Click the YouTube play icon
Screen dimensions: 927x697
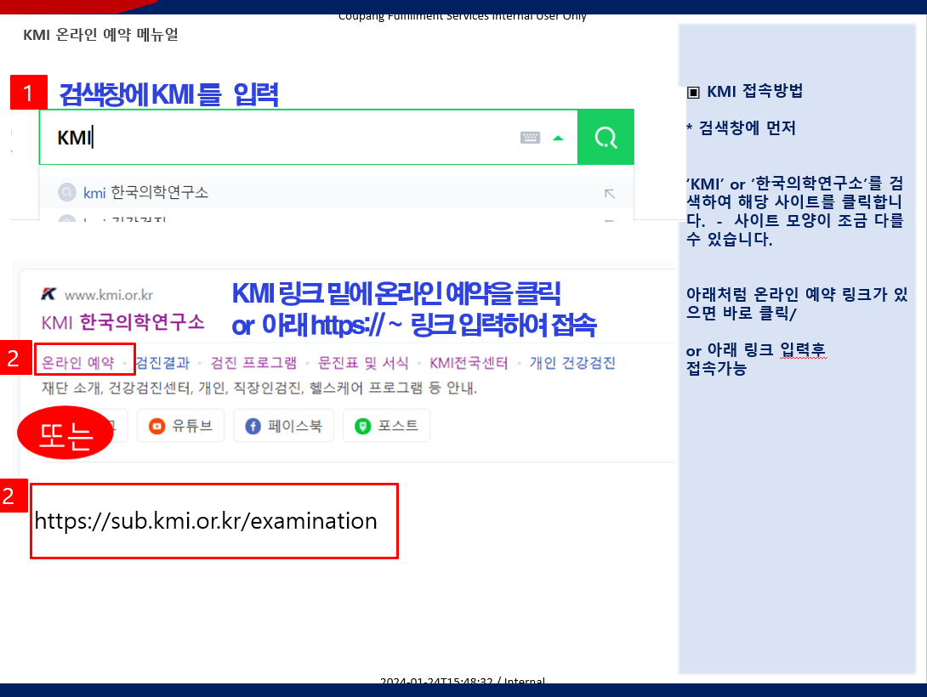coord(156,427)
